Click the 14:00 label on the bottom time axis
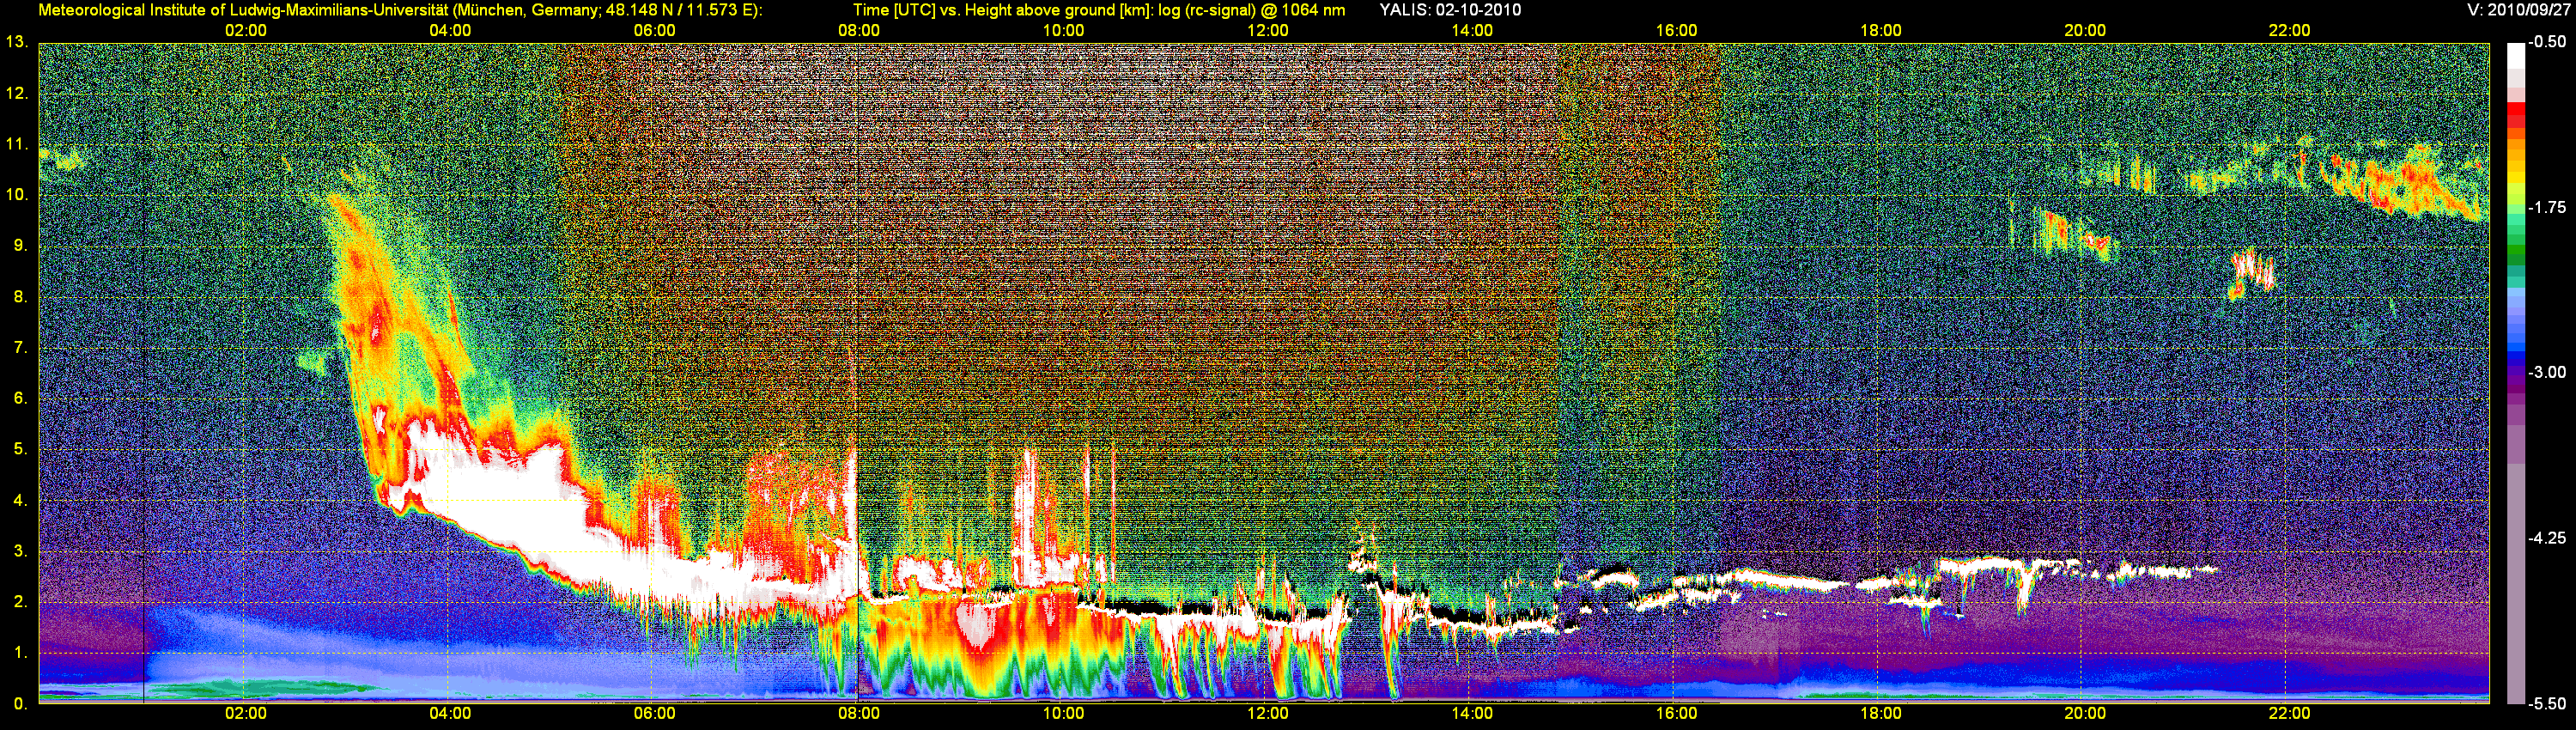Image resolution: width=2576 pixels, height=730 pixels. [x=1472, y=714]
